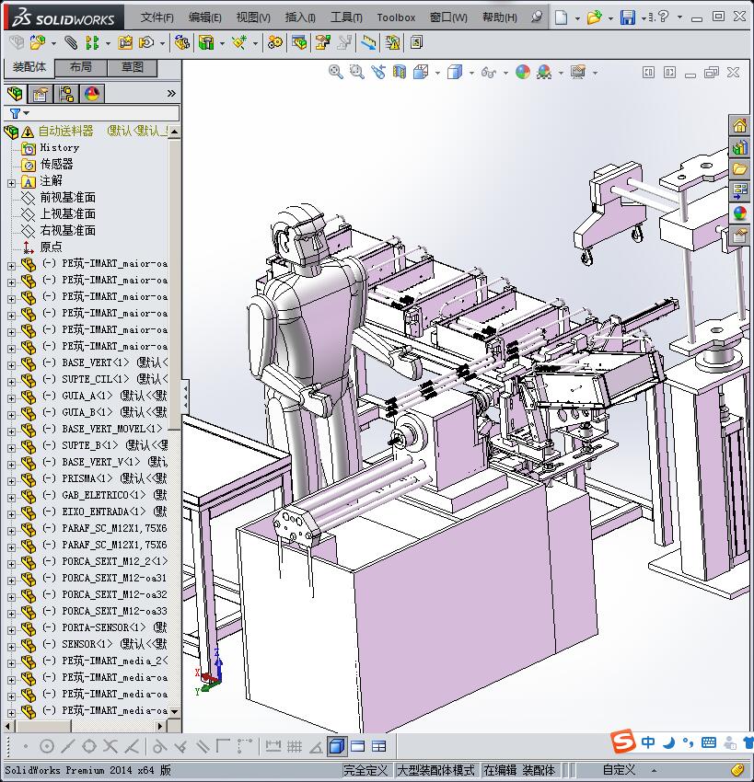Click the Zoom to Fit magnifier icon
The height and width of the screenshot is (782, 754).
336,72
